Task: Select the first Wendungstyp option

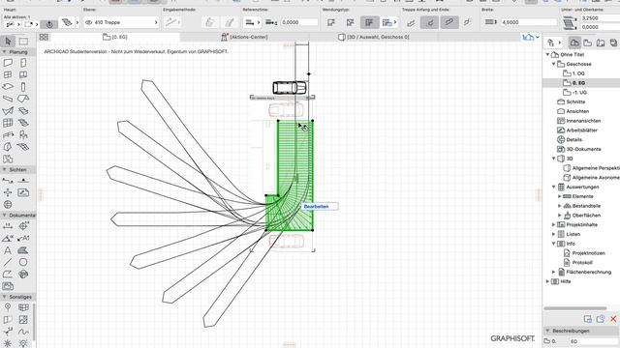Action: coord(331,22)
